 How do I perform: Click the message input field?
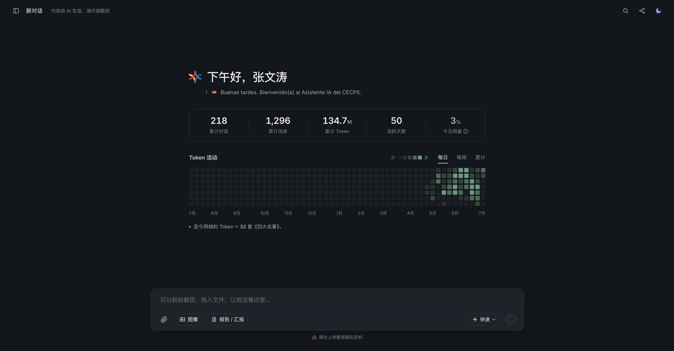[x=337, y=300]
